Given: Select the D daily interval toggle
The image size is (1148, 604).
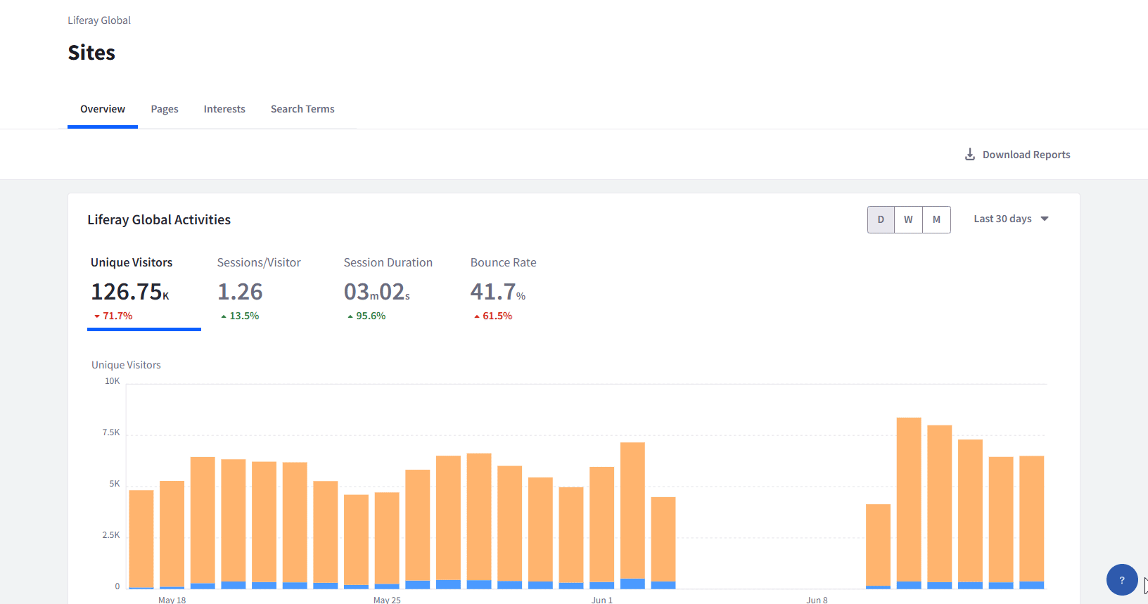Looking at the screenshot, I should point(881,219).
